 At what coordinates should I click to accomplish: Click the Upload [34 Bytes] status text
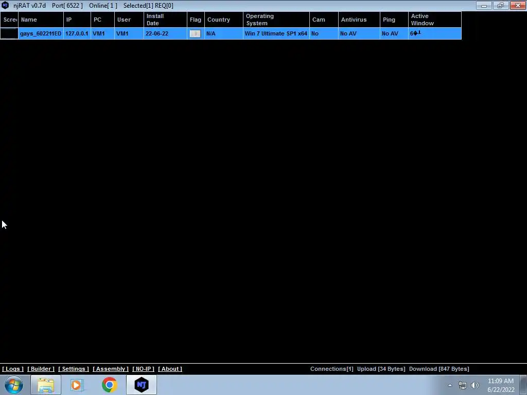coord(381,369)
